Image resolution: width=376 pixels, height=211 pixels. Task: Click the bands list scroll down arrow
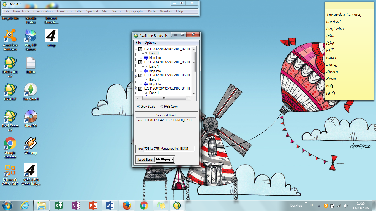(194, 93)
